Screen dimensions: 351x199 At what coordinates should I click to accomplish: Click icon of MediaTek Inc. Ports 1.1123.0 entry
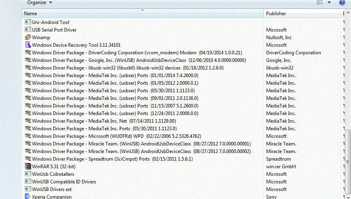click(28, 128)
